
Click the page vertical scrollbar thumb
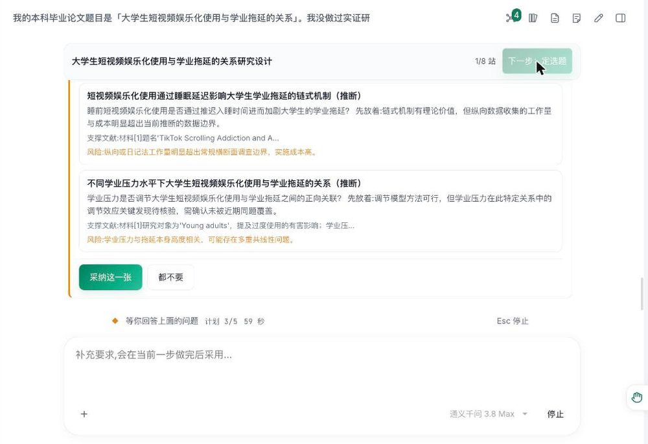click(x=642, y=294)
